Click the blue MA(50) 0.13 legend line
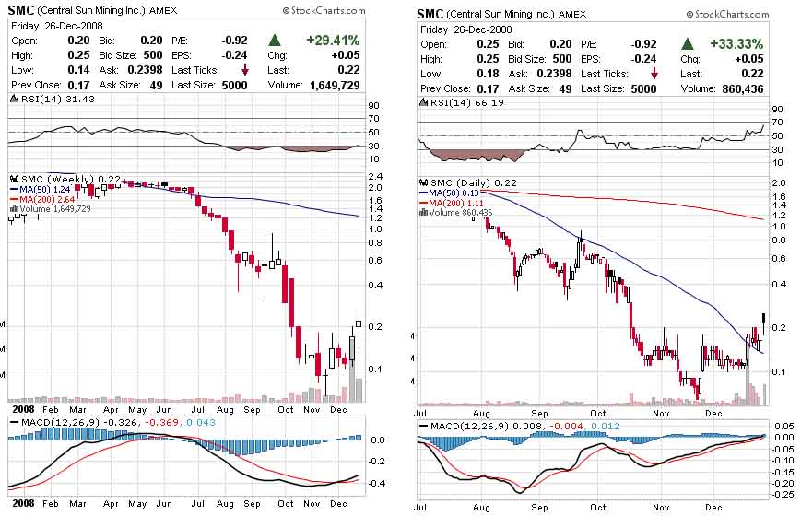Viewport: 801px width, 516px height. (423, 193)
